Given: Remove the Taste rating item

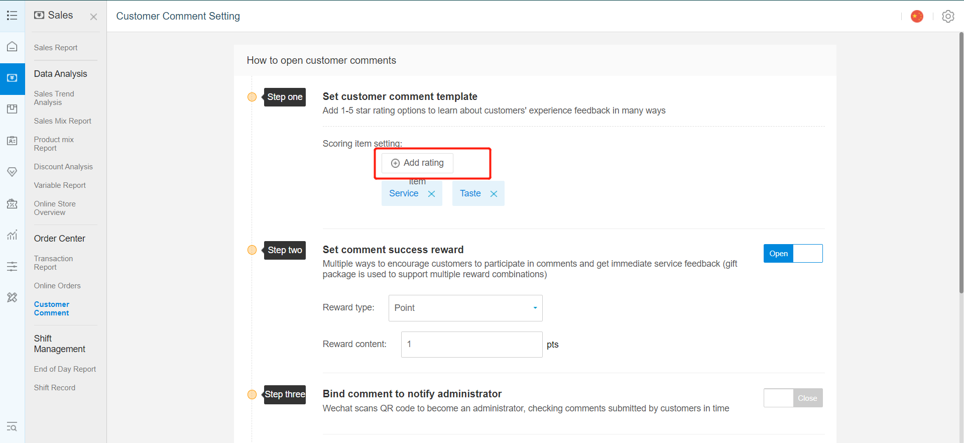Looking at the screenshot, I should tap(494, 194).
